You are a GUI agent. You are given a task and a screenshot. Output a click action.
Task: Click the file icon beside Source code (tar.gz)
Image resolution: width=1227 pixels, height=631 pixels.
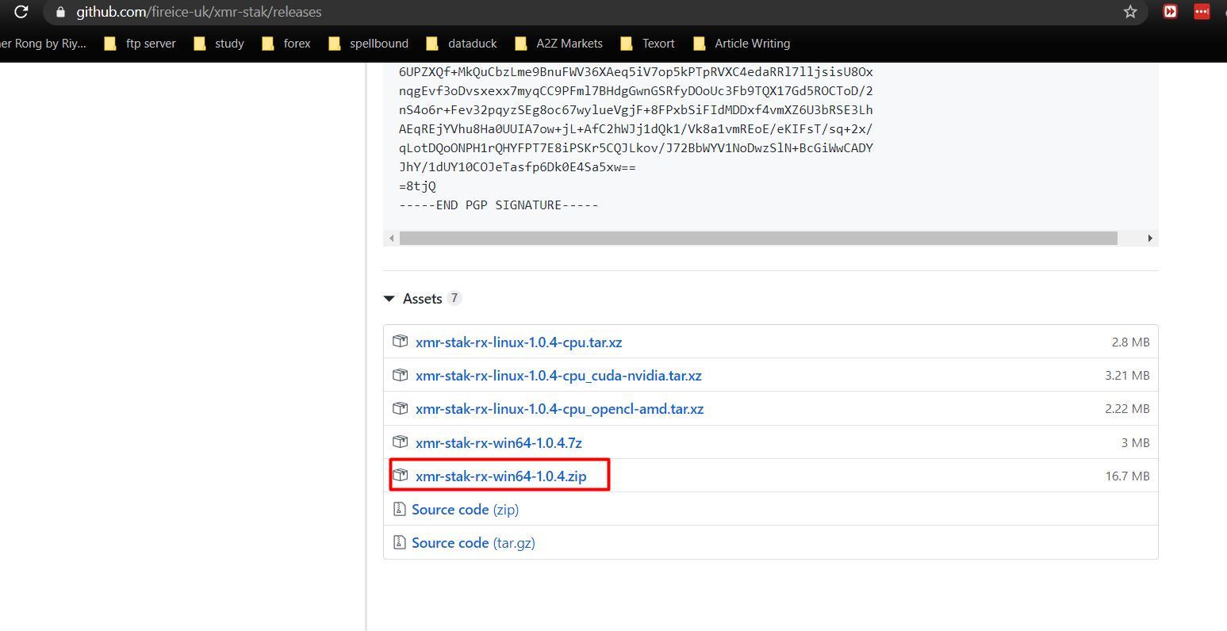(x=400, y=542)
